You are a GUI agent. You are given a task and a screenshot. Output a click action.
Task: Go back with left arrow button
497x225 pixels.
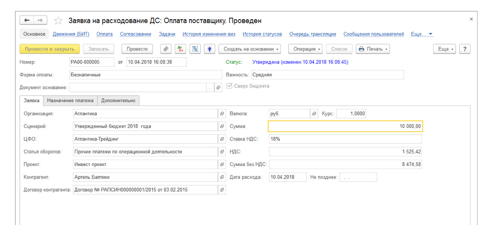coord(27,21)
